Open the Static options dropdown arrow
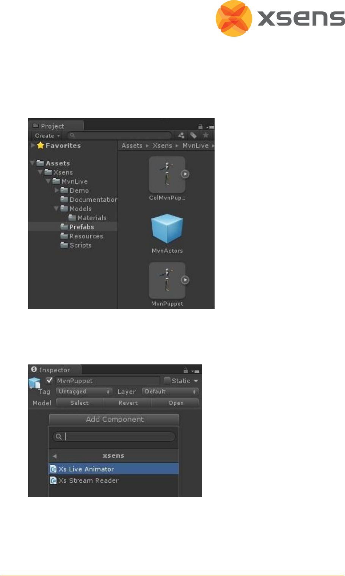The height and width of the screenshot is (576, 345). [196, 381]
